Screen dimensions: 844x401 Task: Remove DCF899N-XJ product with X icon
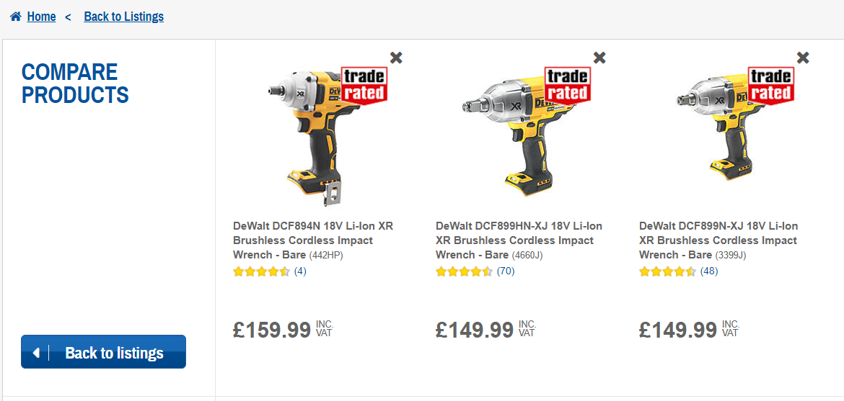point(803,58)
